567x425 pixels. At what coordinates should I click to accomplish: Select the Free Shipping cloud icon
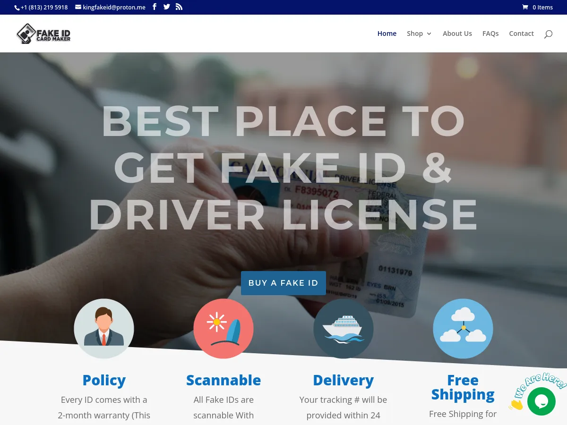463,328
